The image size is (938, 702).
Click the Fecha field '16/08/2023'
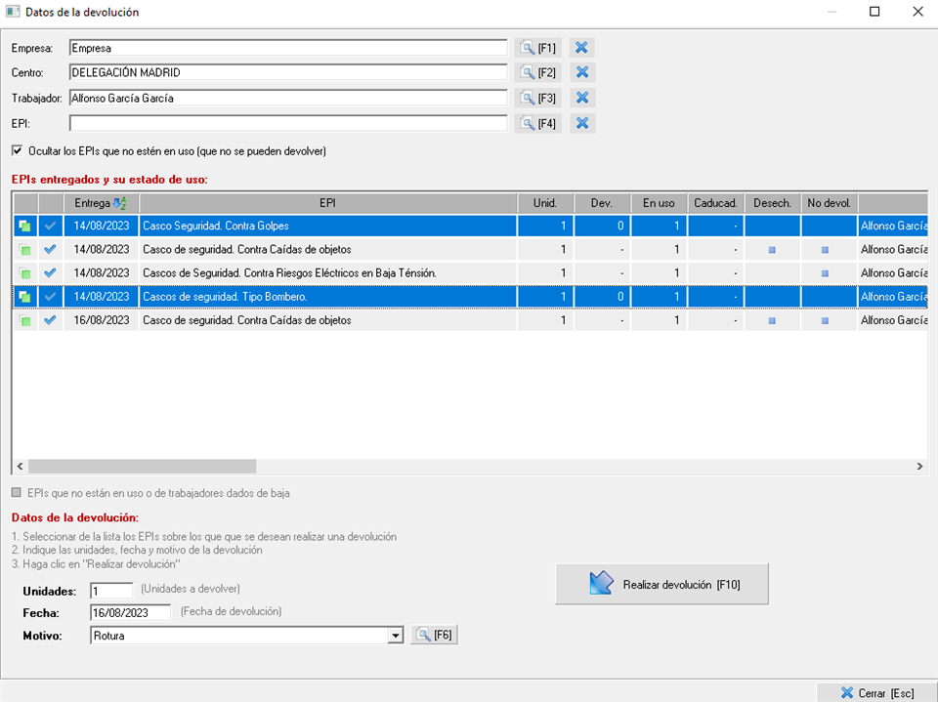[130, 612]
